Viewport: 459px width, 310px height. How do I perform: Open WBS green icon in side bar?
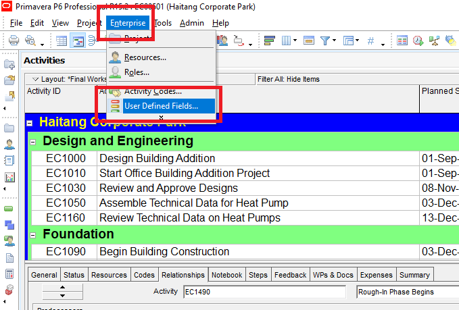click(x=9, y=209)
